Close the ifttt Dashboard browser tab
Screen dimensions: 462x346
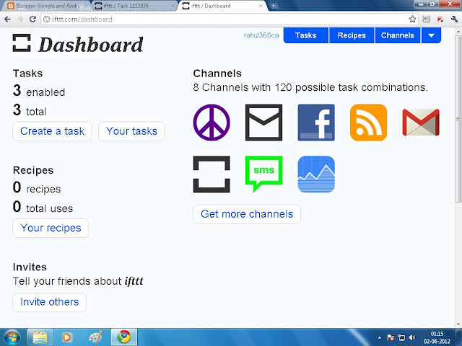click(x=261, y=6)
